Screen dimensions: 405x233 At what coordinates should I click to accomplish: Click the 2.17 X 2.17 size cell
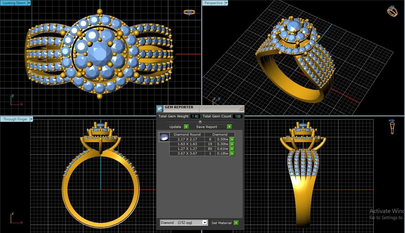pyautogui.click(x=187, y=139)
